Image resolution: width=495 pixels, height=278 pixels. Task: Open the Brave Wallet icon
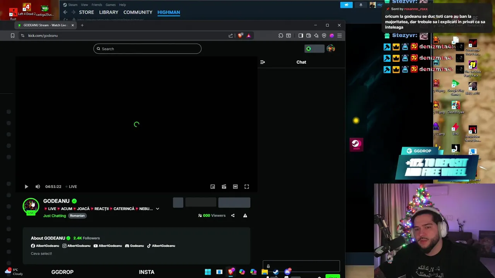309,36
